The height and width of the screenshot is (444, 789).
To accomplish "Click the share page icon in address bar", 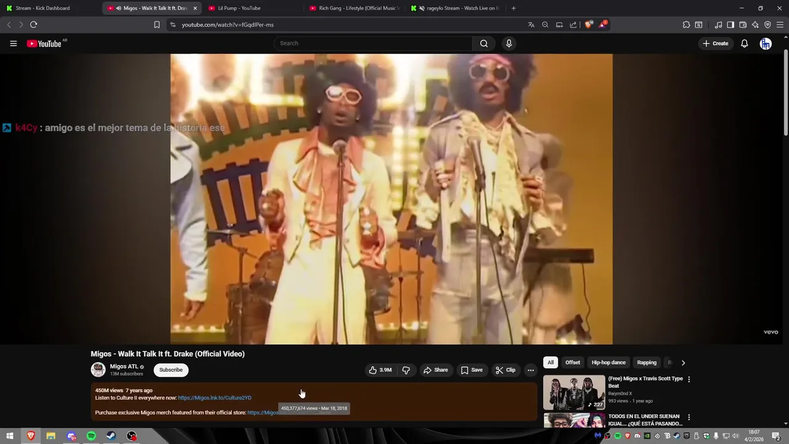I will pyautogui.click(x=573, y=25).
